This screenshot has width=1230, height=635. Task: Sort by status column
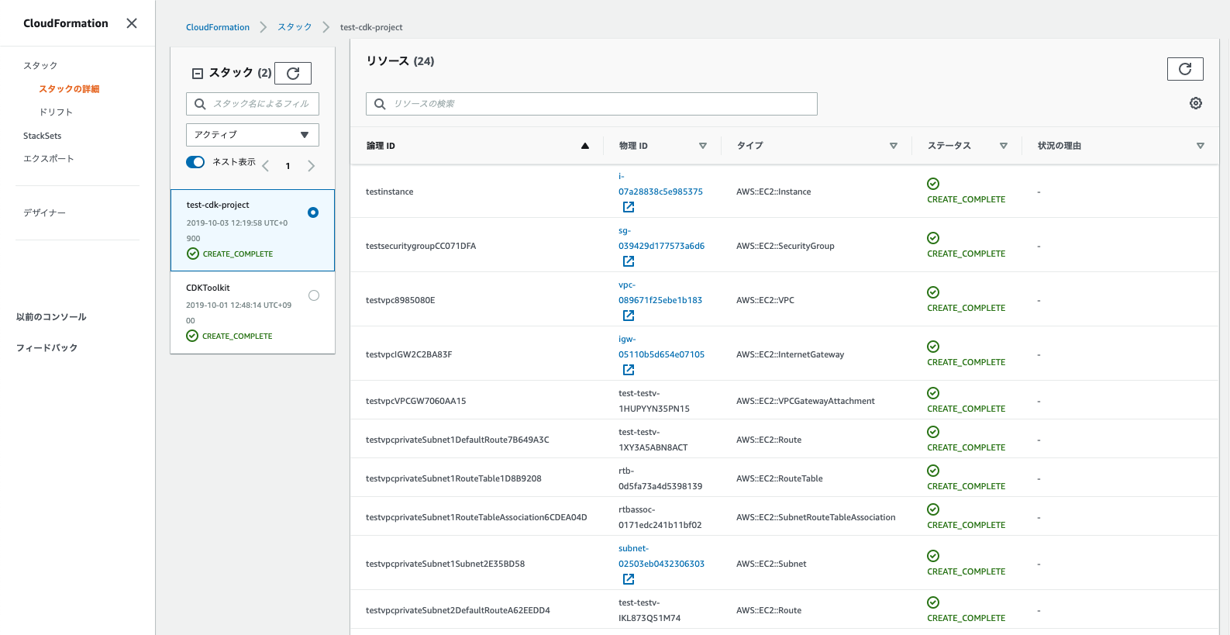[1004, 146]
